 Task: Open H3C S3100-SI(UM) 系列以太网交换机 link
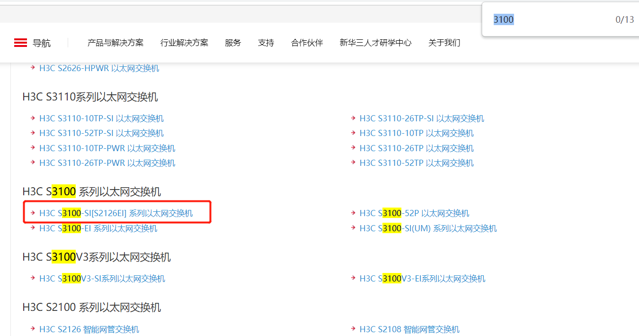428,228
